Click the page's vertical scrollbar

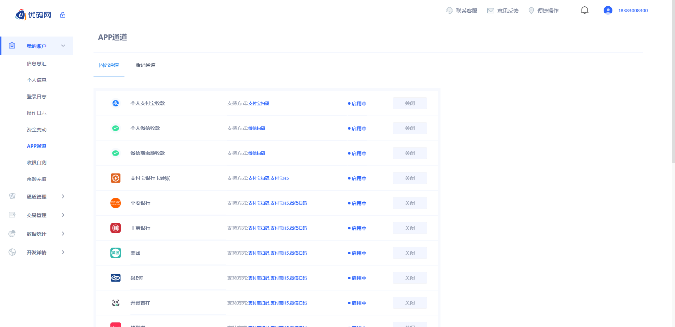coord(673,81)
